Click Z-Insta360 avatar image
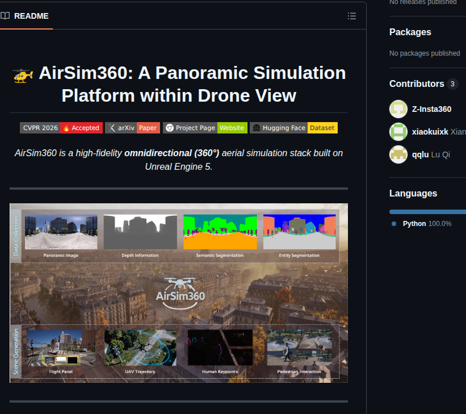 point(398,109)
